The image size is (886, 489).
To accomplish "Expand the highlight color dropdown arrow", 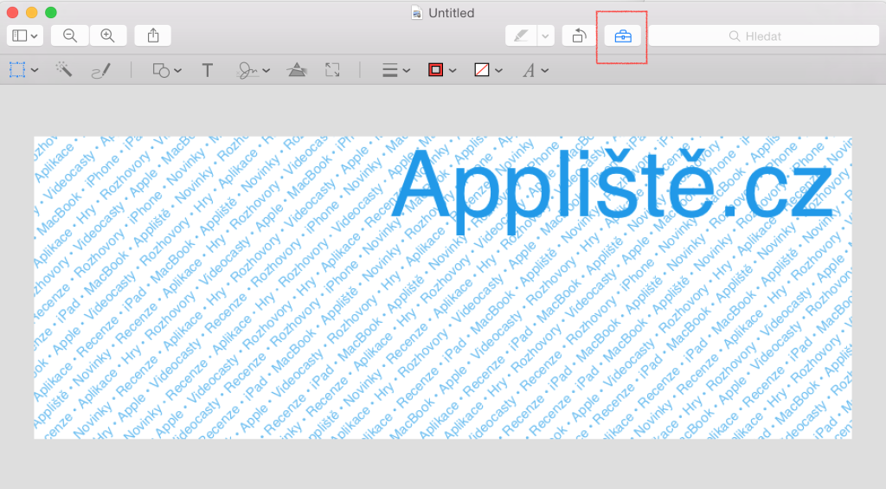I will [545, 36].
